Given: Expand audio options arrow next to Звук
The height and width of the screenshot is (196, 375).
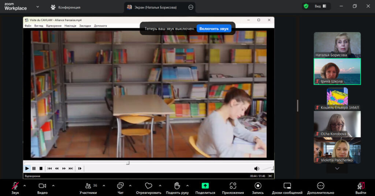Looking at the screenshot, I should (x=25, y=185).
